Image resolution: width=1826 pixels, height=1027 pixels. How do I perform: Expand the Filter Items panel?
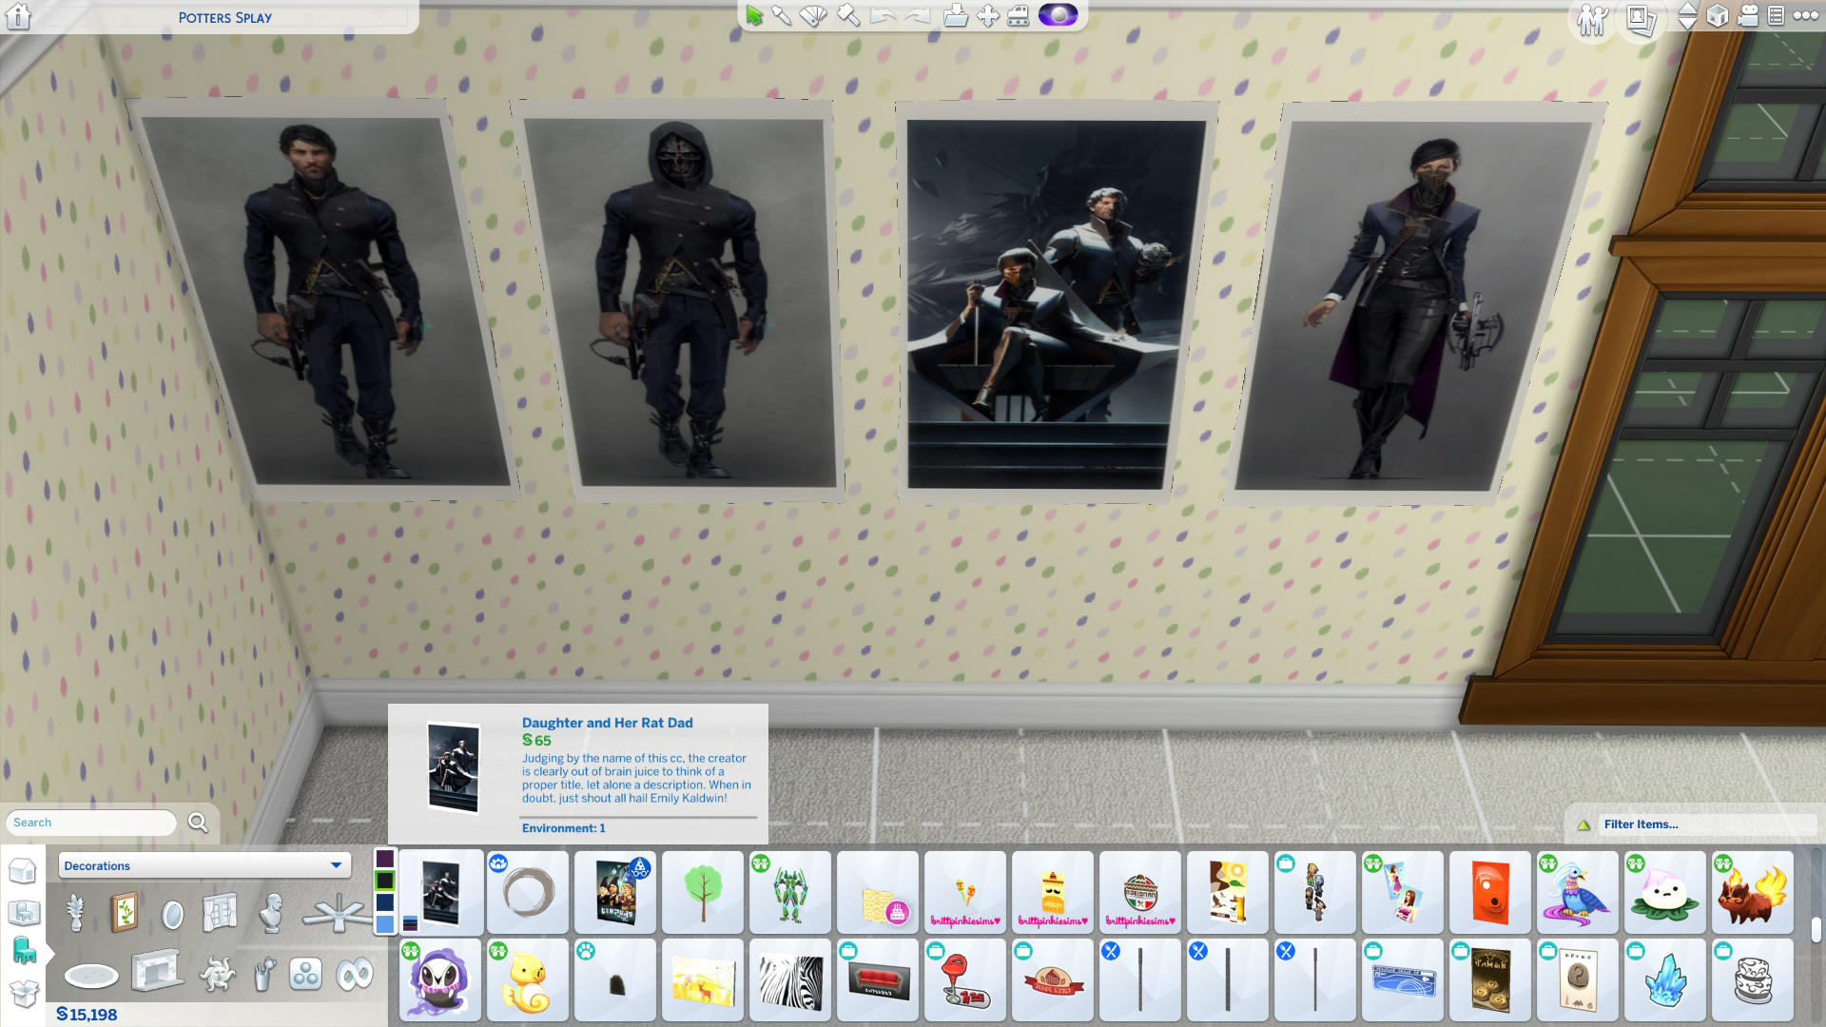tap(1693, 824)
